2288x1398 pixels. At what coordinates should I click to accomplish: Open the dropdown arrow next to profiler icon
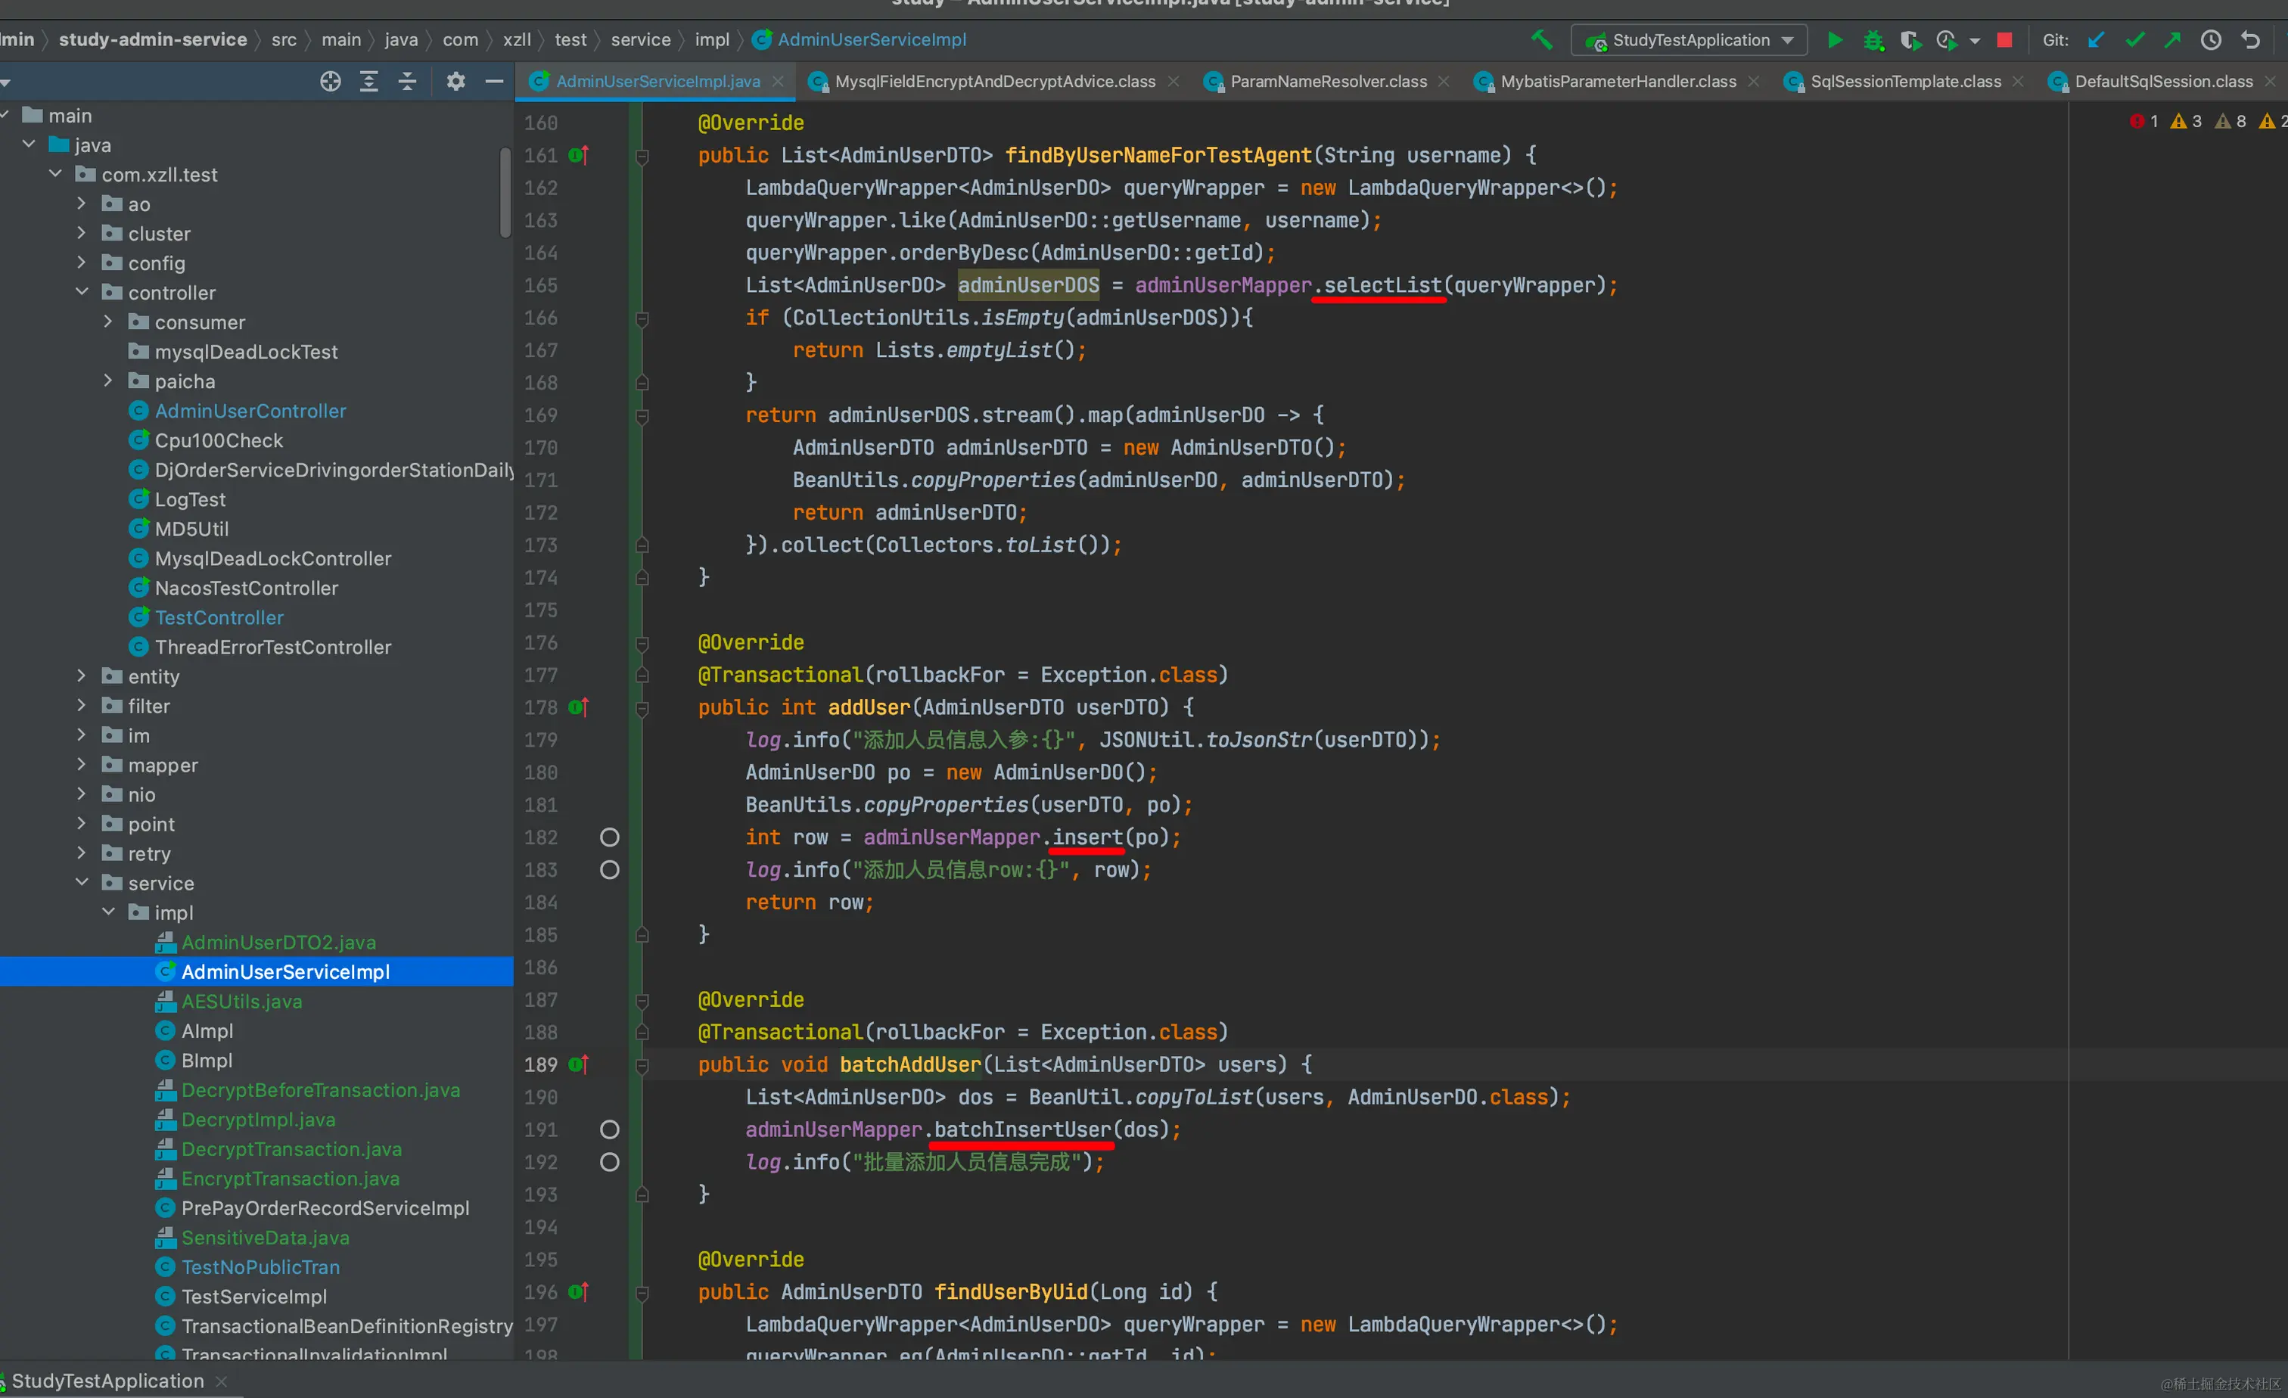tap(1975, 41)
